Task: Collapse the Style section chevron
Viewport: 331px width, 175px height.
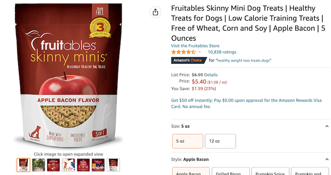Action: (327, 160)
